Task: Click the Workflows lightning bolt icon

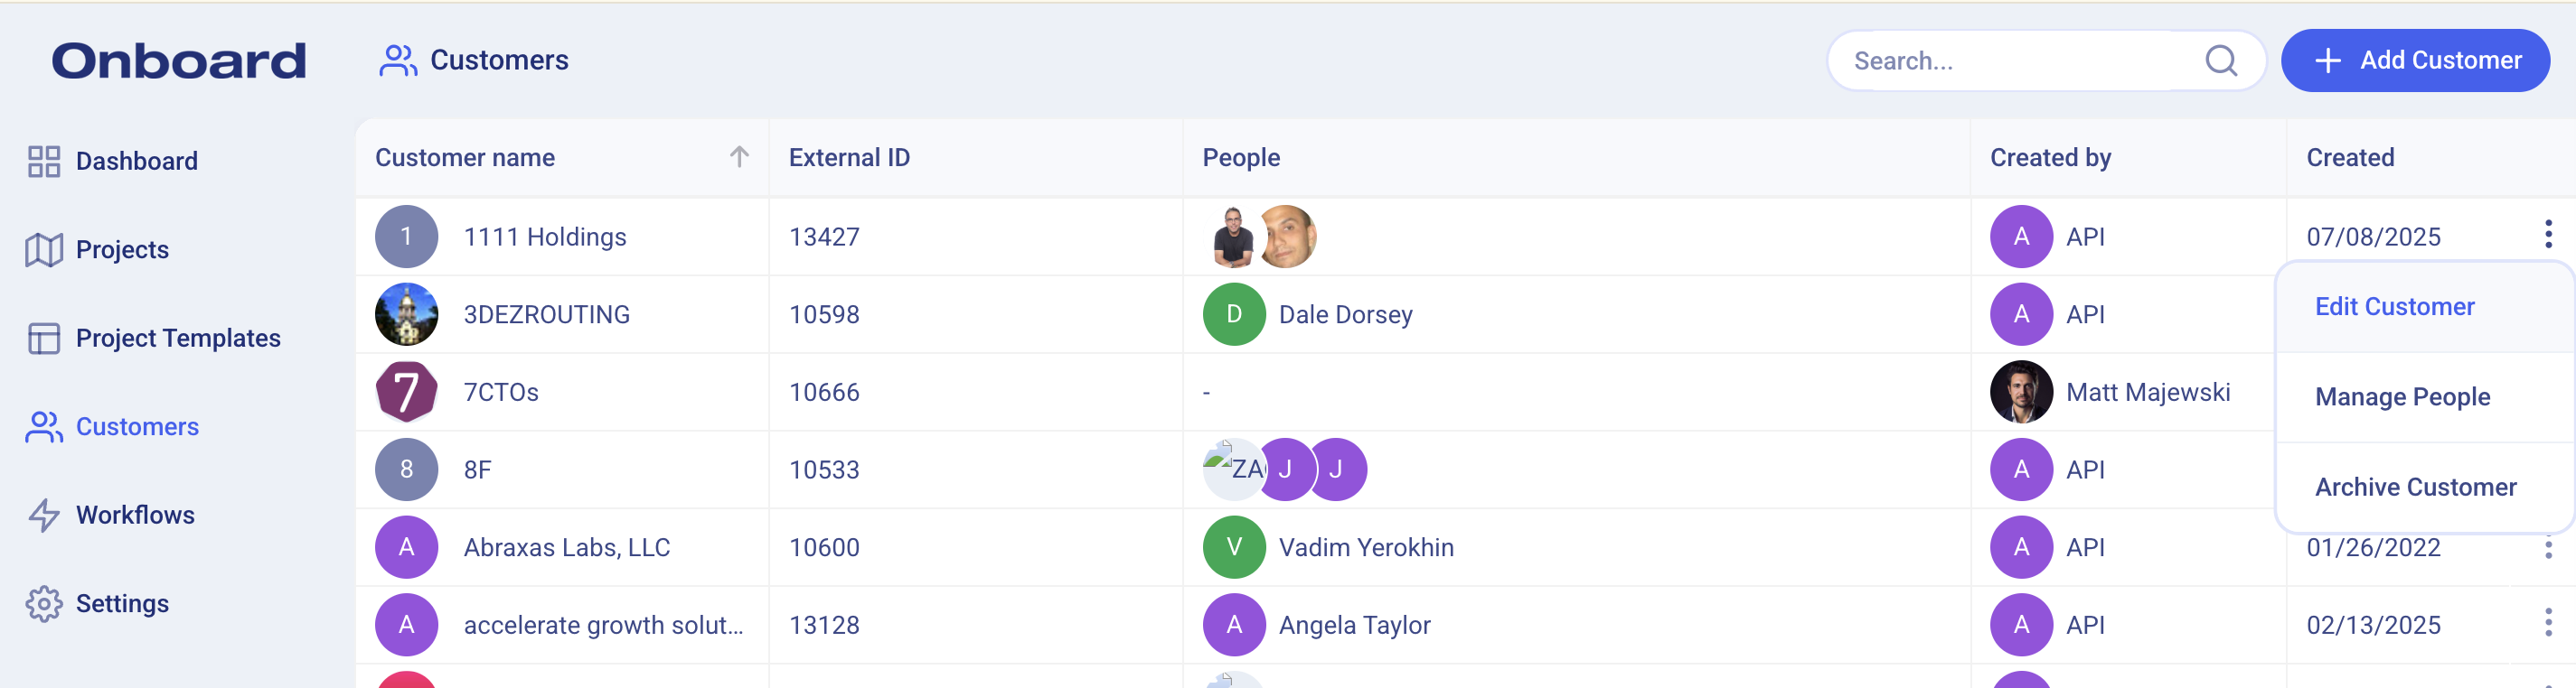Action: click(44, 516)
